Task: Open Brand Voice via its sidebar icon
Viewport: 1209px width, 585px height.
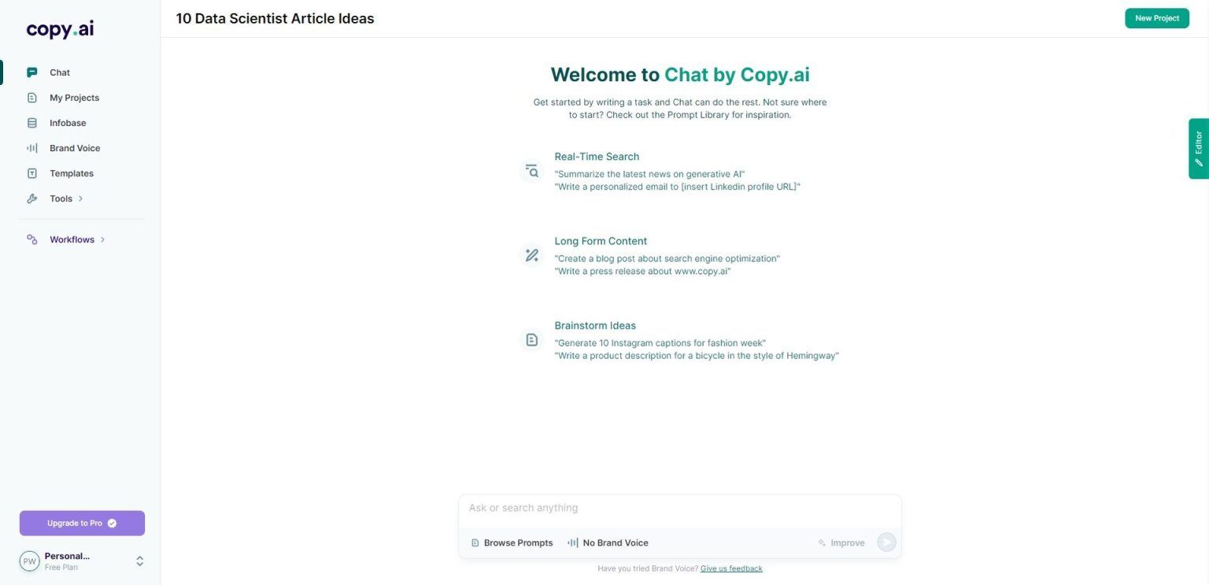Action: [31, 147]
